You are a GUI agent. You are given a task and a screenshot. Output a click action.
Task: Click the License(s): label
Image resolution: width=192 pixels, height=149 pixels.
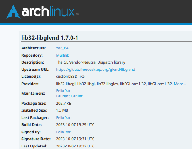tap(31, 77)
